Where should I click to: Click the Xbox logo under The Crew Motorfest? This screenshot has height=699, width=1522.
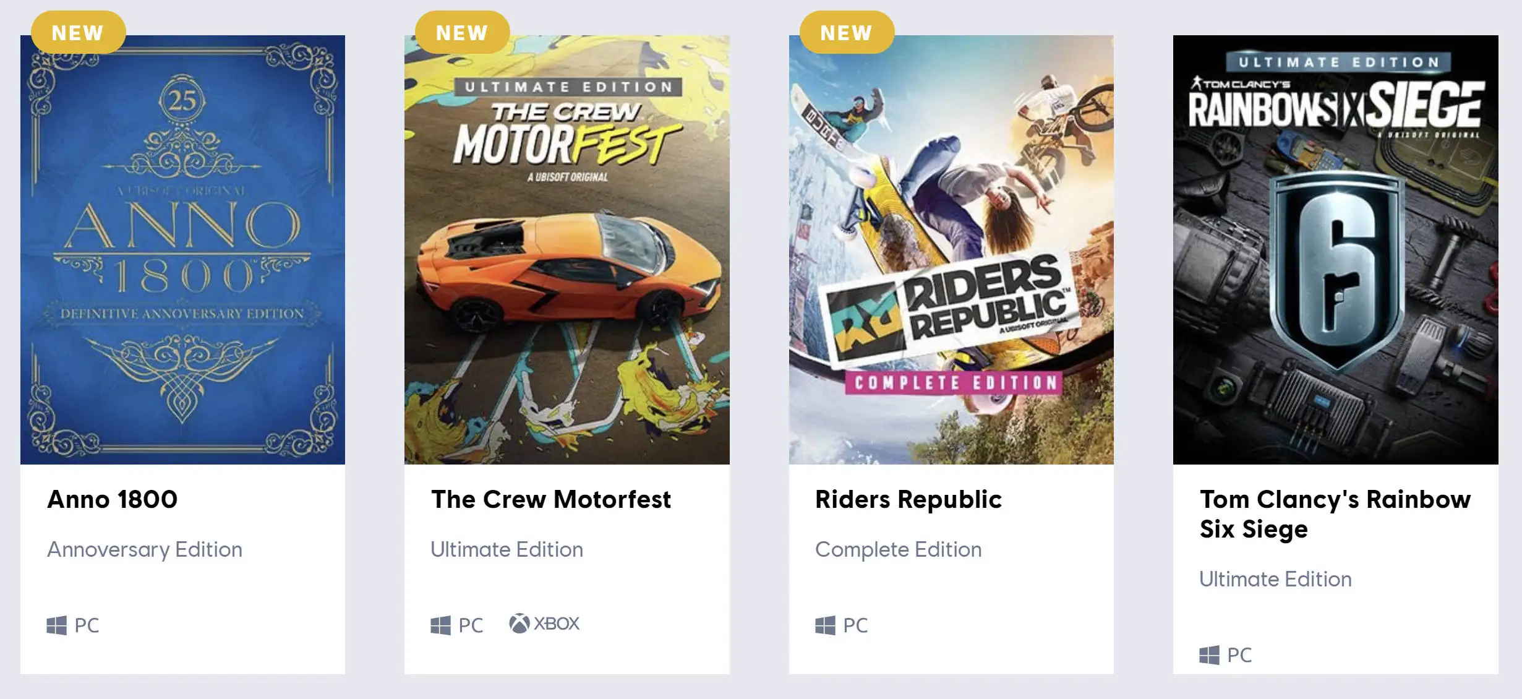pyautogui.click(x=519, y=624)
